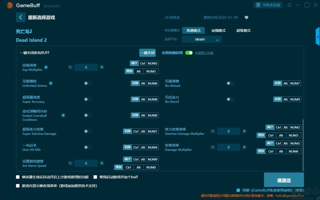This screenshot has width=320, height=200.
Task: Click Unlimited Ammo 切换 Alt NUM6 hotkey
Action: pyautogui.click(x=145, y=83)
